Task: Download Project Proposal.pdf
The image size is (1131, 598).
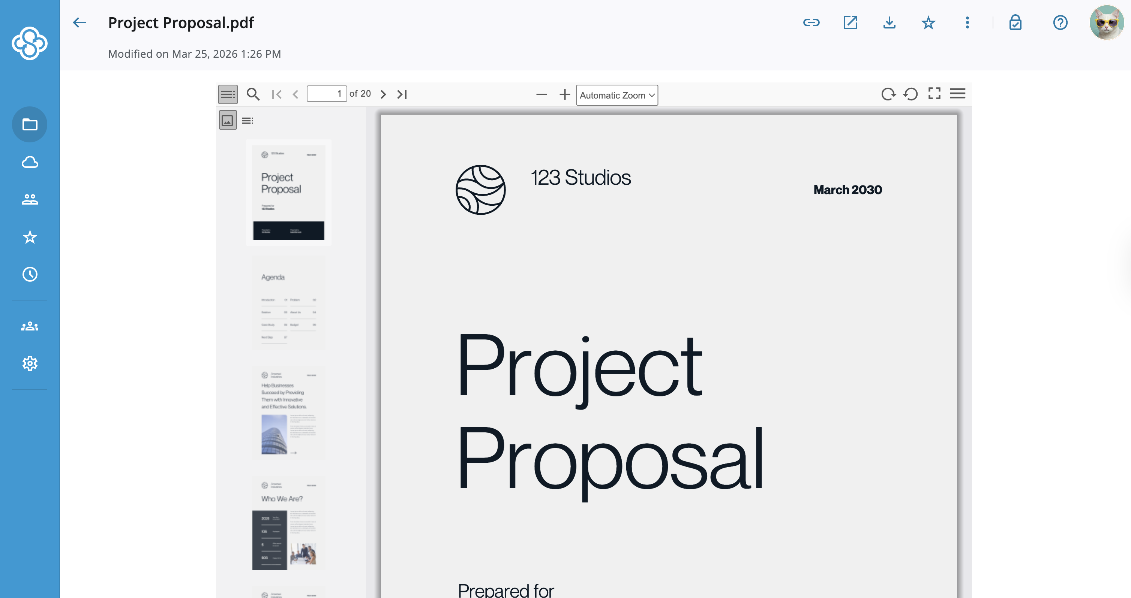Action: (x=889, y=22)
